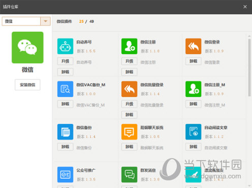Screen dimensions: 252x188
Task: Click version 1.0.5 text under 酷蜗聊天系统
Action: pyautogui.click(x=154, y=136)
